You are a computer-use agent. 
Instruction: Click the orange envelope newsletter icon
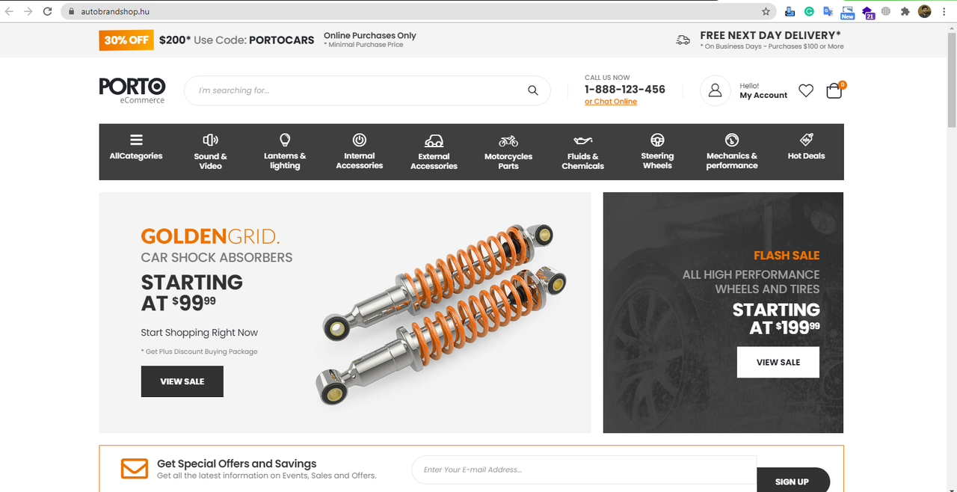(135, 469)
